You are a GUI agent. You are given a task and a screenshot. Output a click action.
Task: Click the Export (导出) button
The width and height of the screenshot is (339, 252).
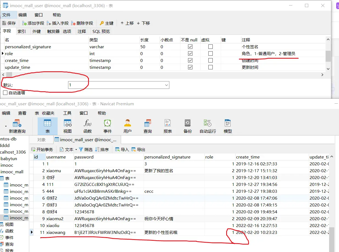[x=138, y=149]
